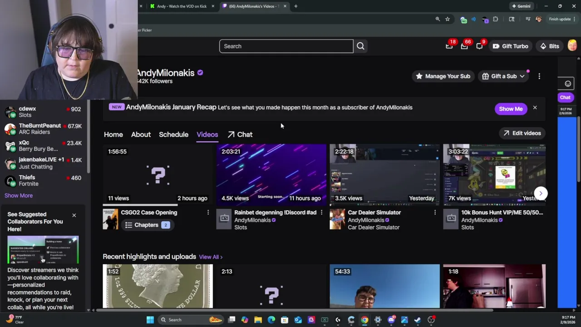Open Steam from the taskbar
The image size is (581, 327).
(418, 320)
